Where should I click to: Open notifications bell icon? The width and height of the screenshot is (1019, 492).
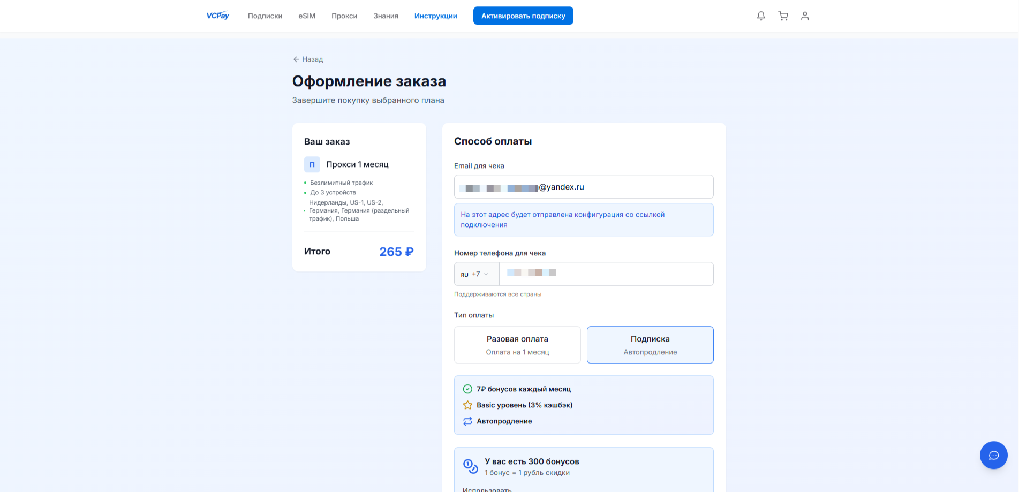(761, 16)
